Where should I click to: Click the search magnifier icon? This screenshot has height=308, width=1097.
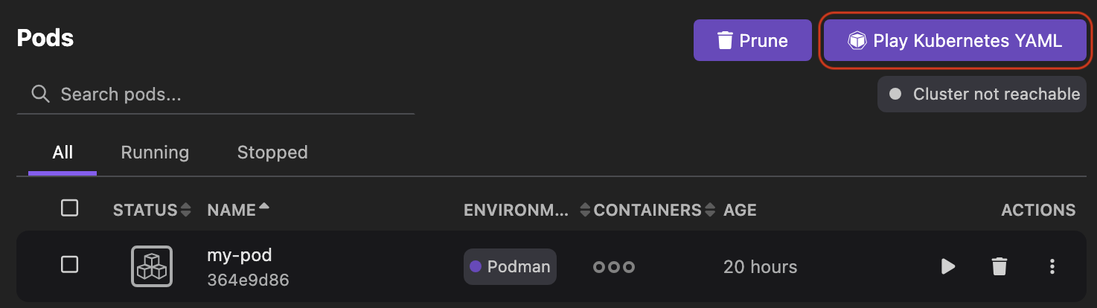pos(40,94)
